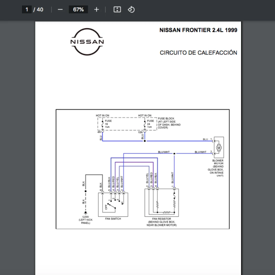Click the '(LEFT KICK PANEL)' text

tap(86, 221)
